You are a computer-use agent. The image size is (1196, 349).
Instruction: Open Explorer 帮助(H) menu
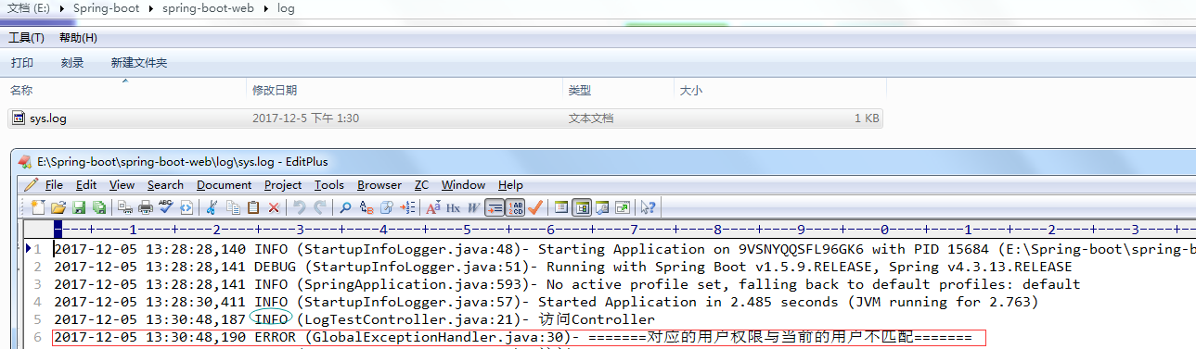[x=78, y=38]
